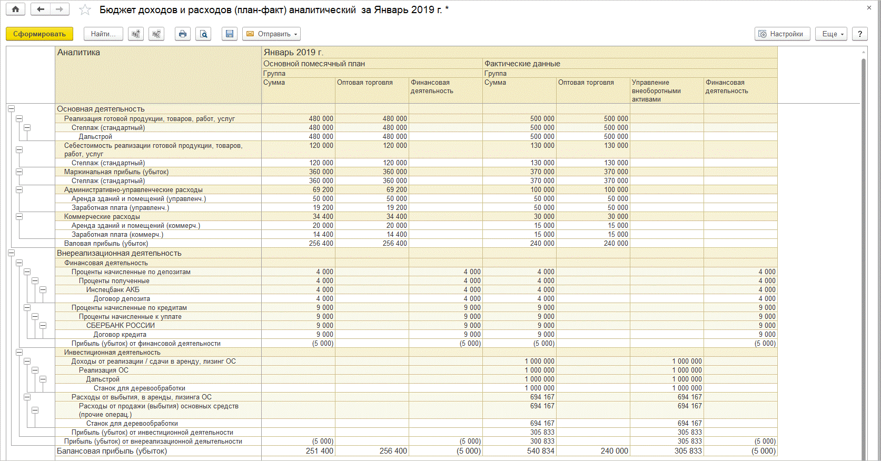Select the 251 400 total plan cell
The image size is (881, 461).
click(298, 451)
